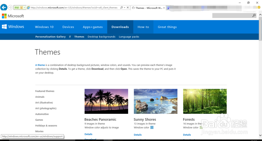This screenshot has width=262, height=141.
Task: View Details for Forests theme
Action: point(187,135)
